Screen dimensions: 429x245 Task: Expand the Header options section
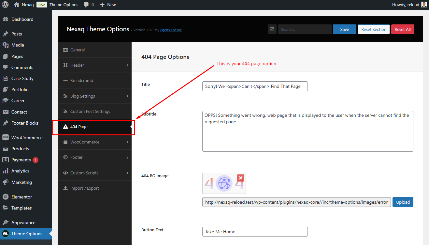tap(95, 65)
